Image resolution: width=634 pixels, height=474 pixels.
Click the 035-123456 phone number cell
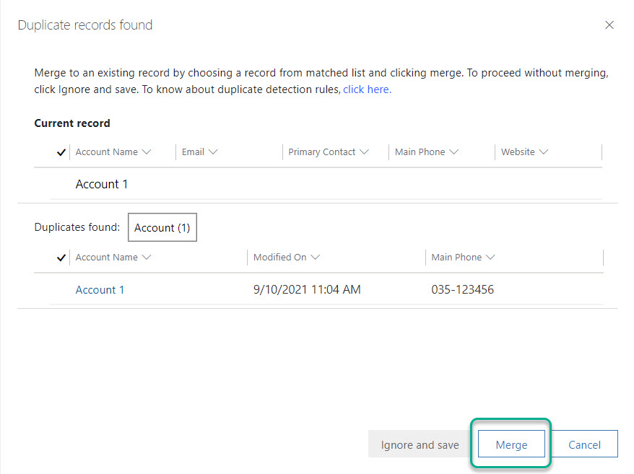pyautogui.click(x=462, y=290)
